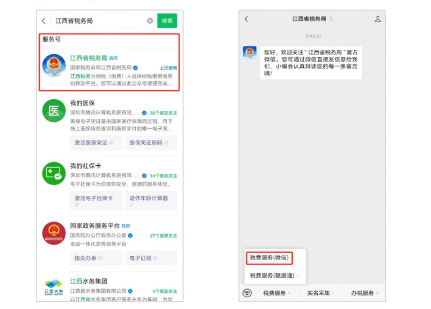Tap the 服务号 section header
This screenshot has width=431, height=309.
tap(51, 39)
